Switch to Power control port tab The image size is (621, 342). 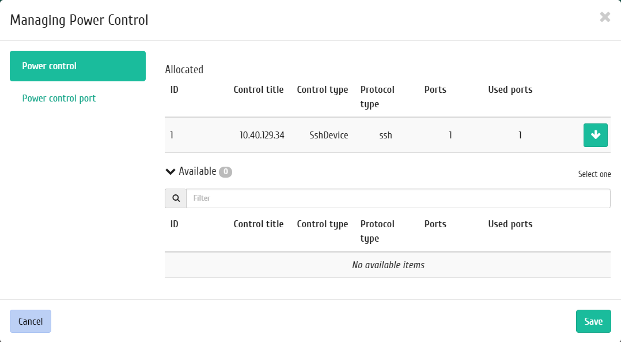tap(59, 98)
